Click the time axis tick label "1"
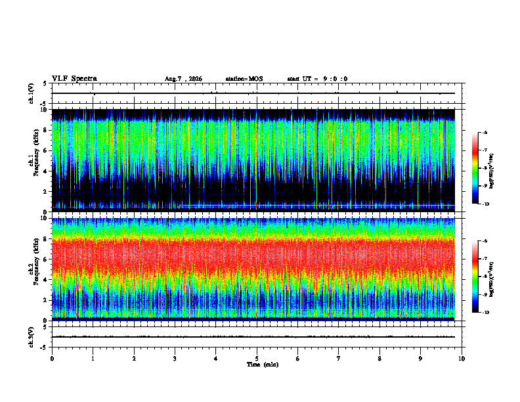The height and width of the screenshot is (402, 520). click(93, 359)
